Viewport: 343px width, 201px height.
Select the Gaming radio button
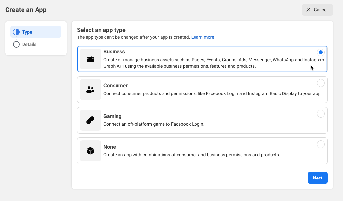click(x=321, y=114)
